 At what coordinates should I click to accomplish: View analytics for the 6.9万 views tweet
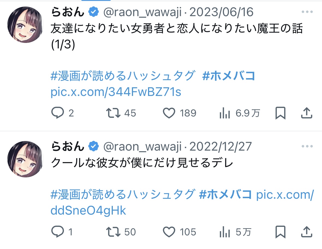pyautogui.click(x=225, y=113)
